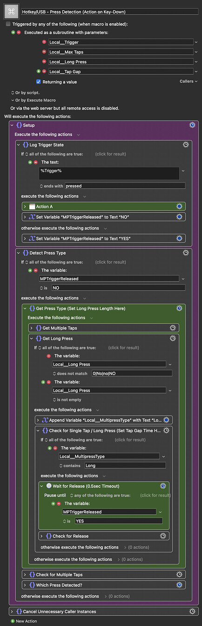Open the dropdown arrow beside the %Trigger% text field
The image size is (202, 626).
click(182, 171)
